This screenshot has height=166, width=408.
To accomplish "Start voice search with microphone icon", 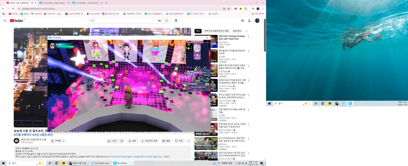I will (x=176, y=21).
